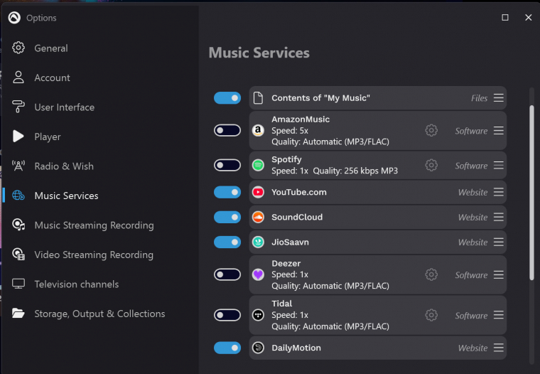
Task: Disable the YouTube.com toggle
Action: pyautogui.click(x=227, y=192)
